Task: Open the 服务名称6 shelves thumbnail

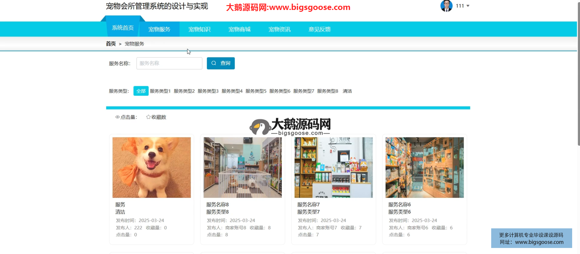Action: pyautogui.click(x=424, y=167)
